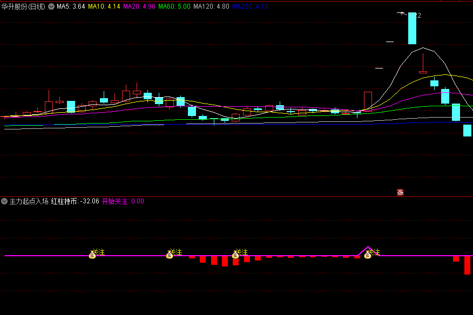Open the dropdown arrow beside 华升股份(日线)
Viewport: 473px width, 315px height.
(x=51, y=6)
